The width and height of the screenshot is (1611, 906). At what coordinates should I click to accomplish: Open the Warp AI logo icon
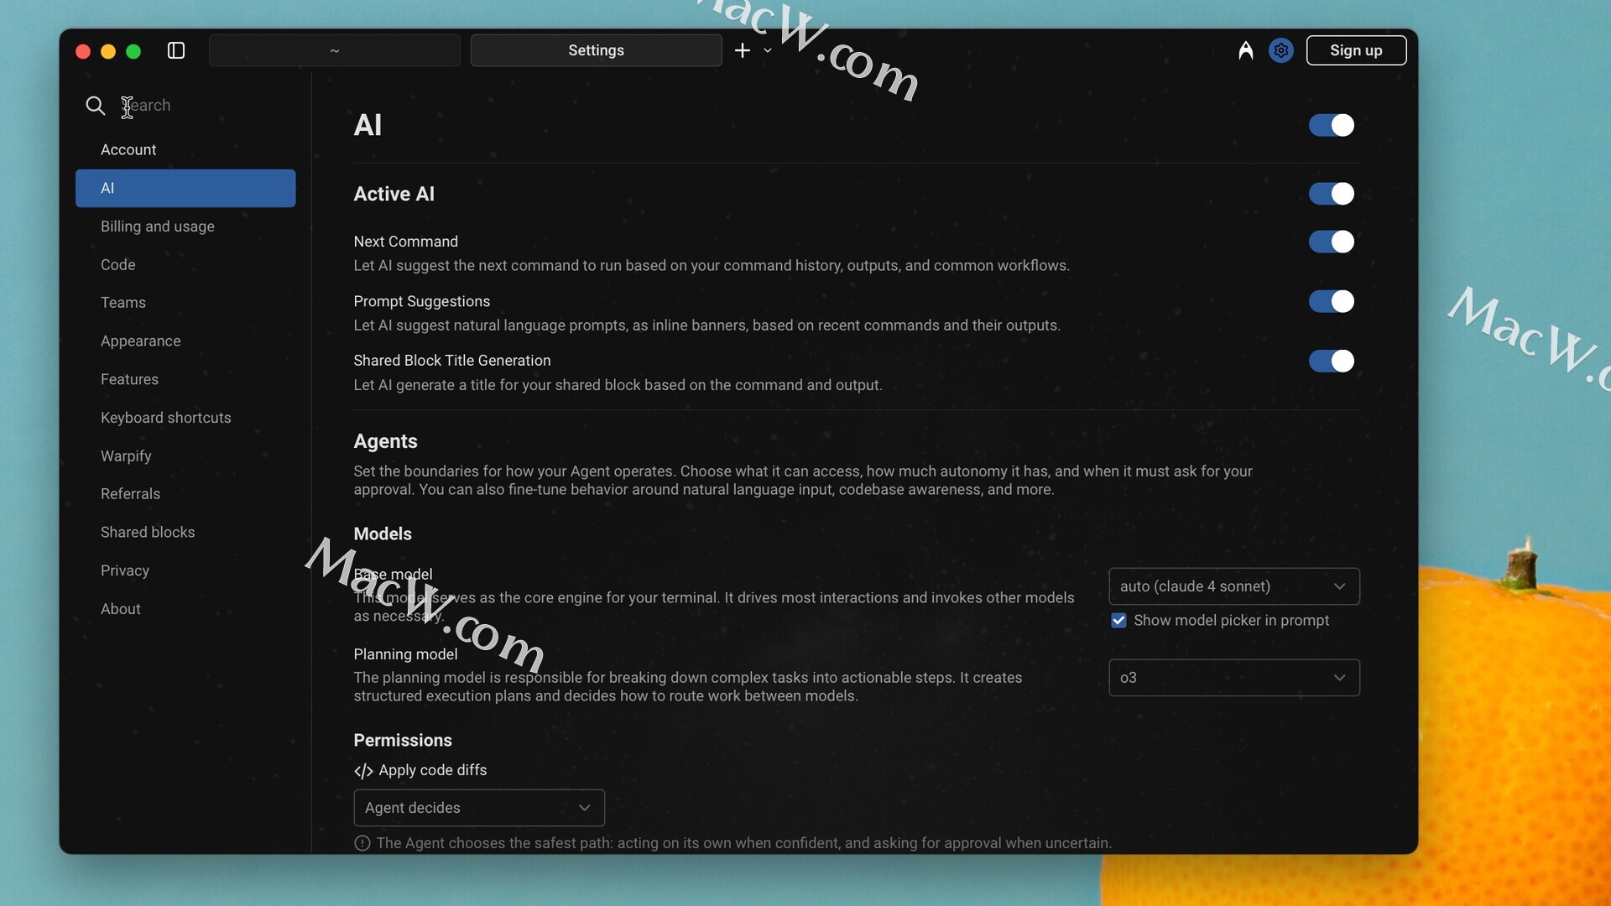click(x=1246, y=50)
